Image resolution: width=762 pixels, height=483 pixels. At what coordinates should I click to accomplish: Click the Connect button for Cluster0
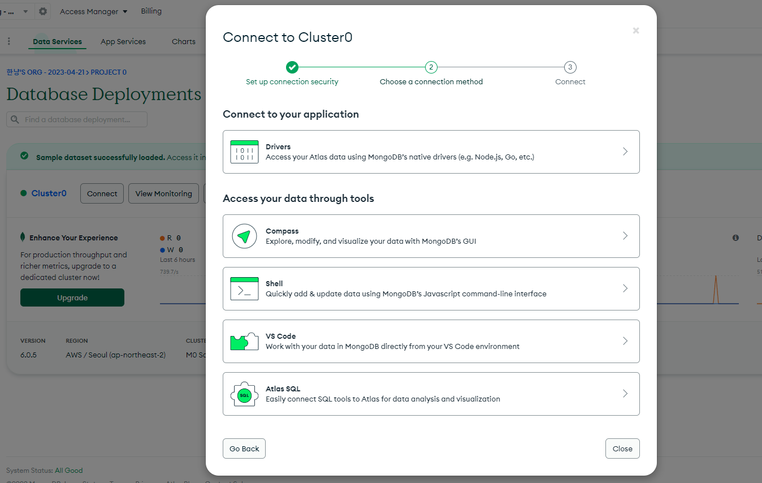click(102, 193)
